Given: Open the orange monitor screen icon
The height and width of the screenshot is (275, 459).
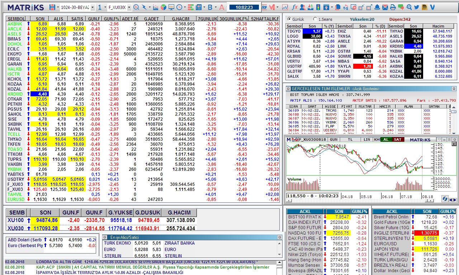Looking at the screenshot, I should point(171,7).
